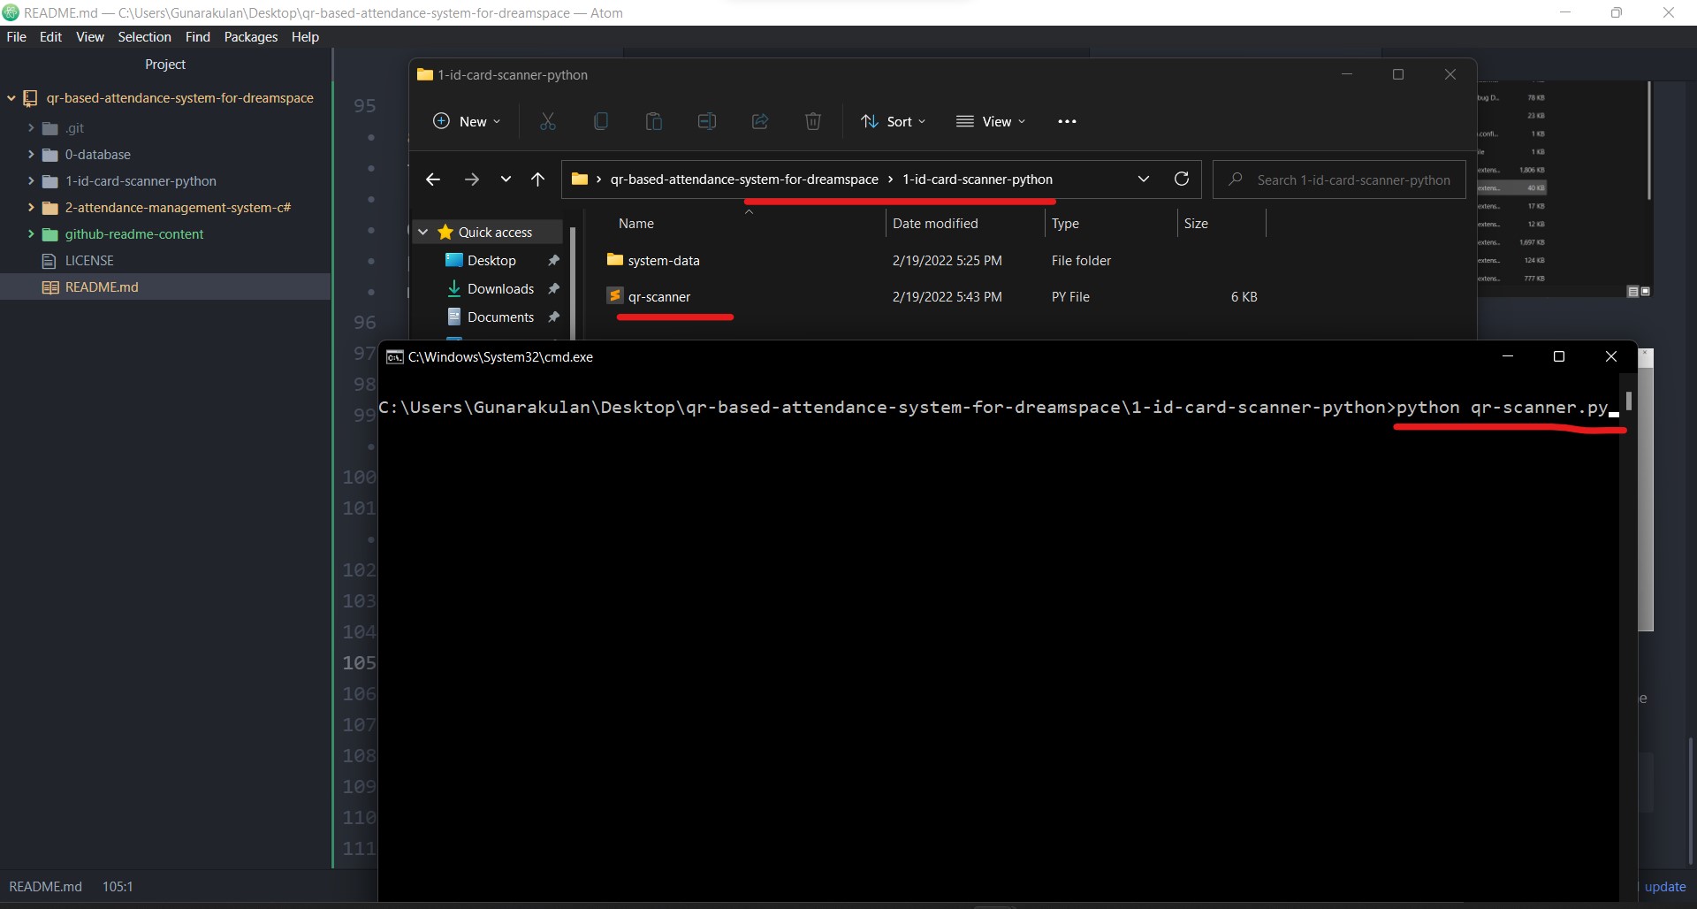Screen dimensions: 1697x909
Task: Click the update link in Atom status bar
Action: click(1665, 887)
